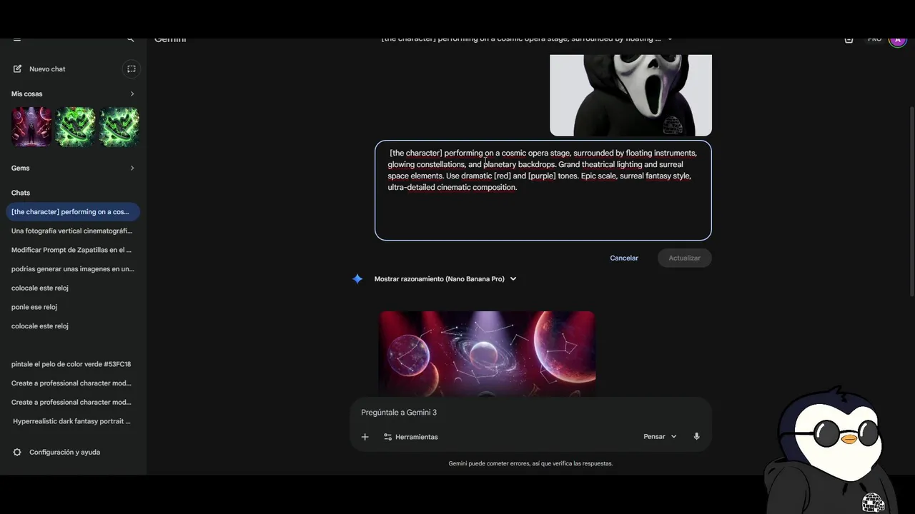
Task: Open the generated cosmic planets image
Action: click(x=487, y=353)
